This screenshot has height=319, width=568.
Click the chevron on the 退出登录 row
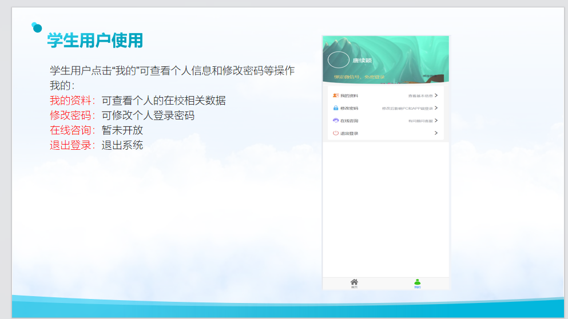click(x=436, y=133)
